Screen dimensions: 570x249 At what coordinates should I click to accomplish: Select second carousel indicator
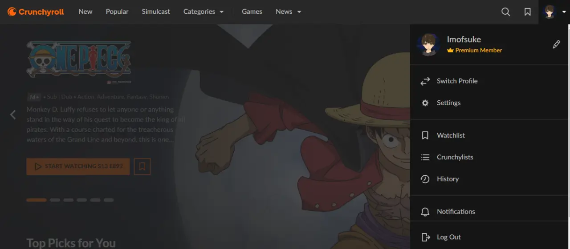pyautogui.click(x=55, y=200)
